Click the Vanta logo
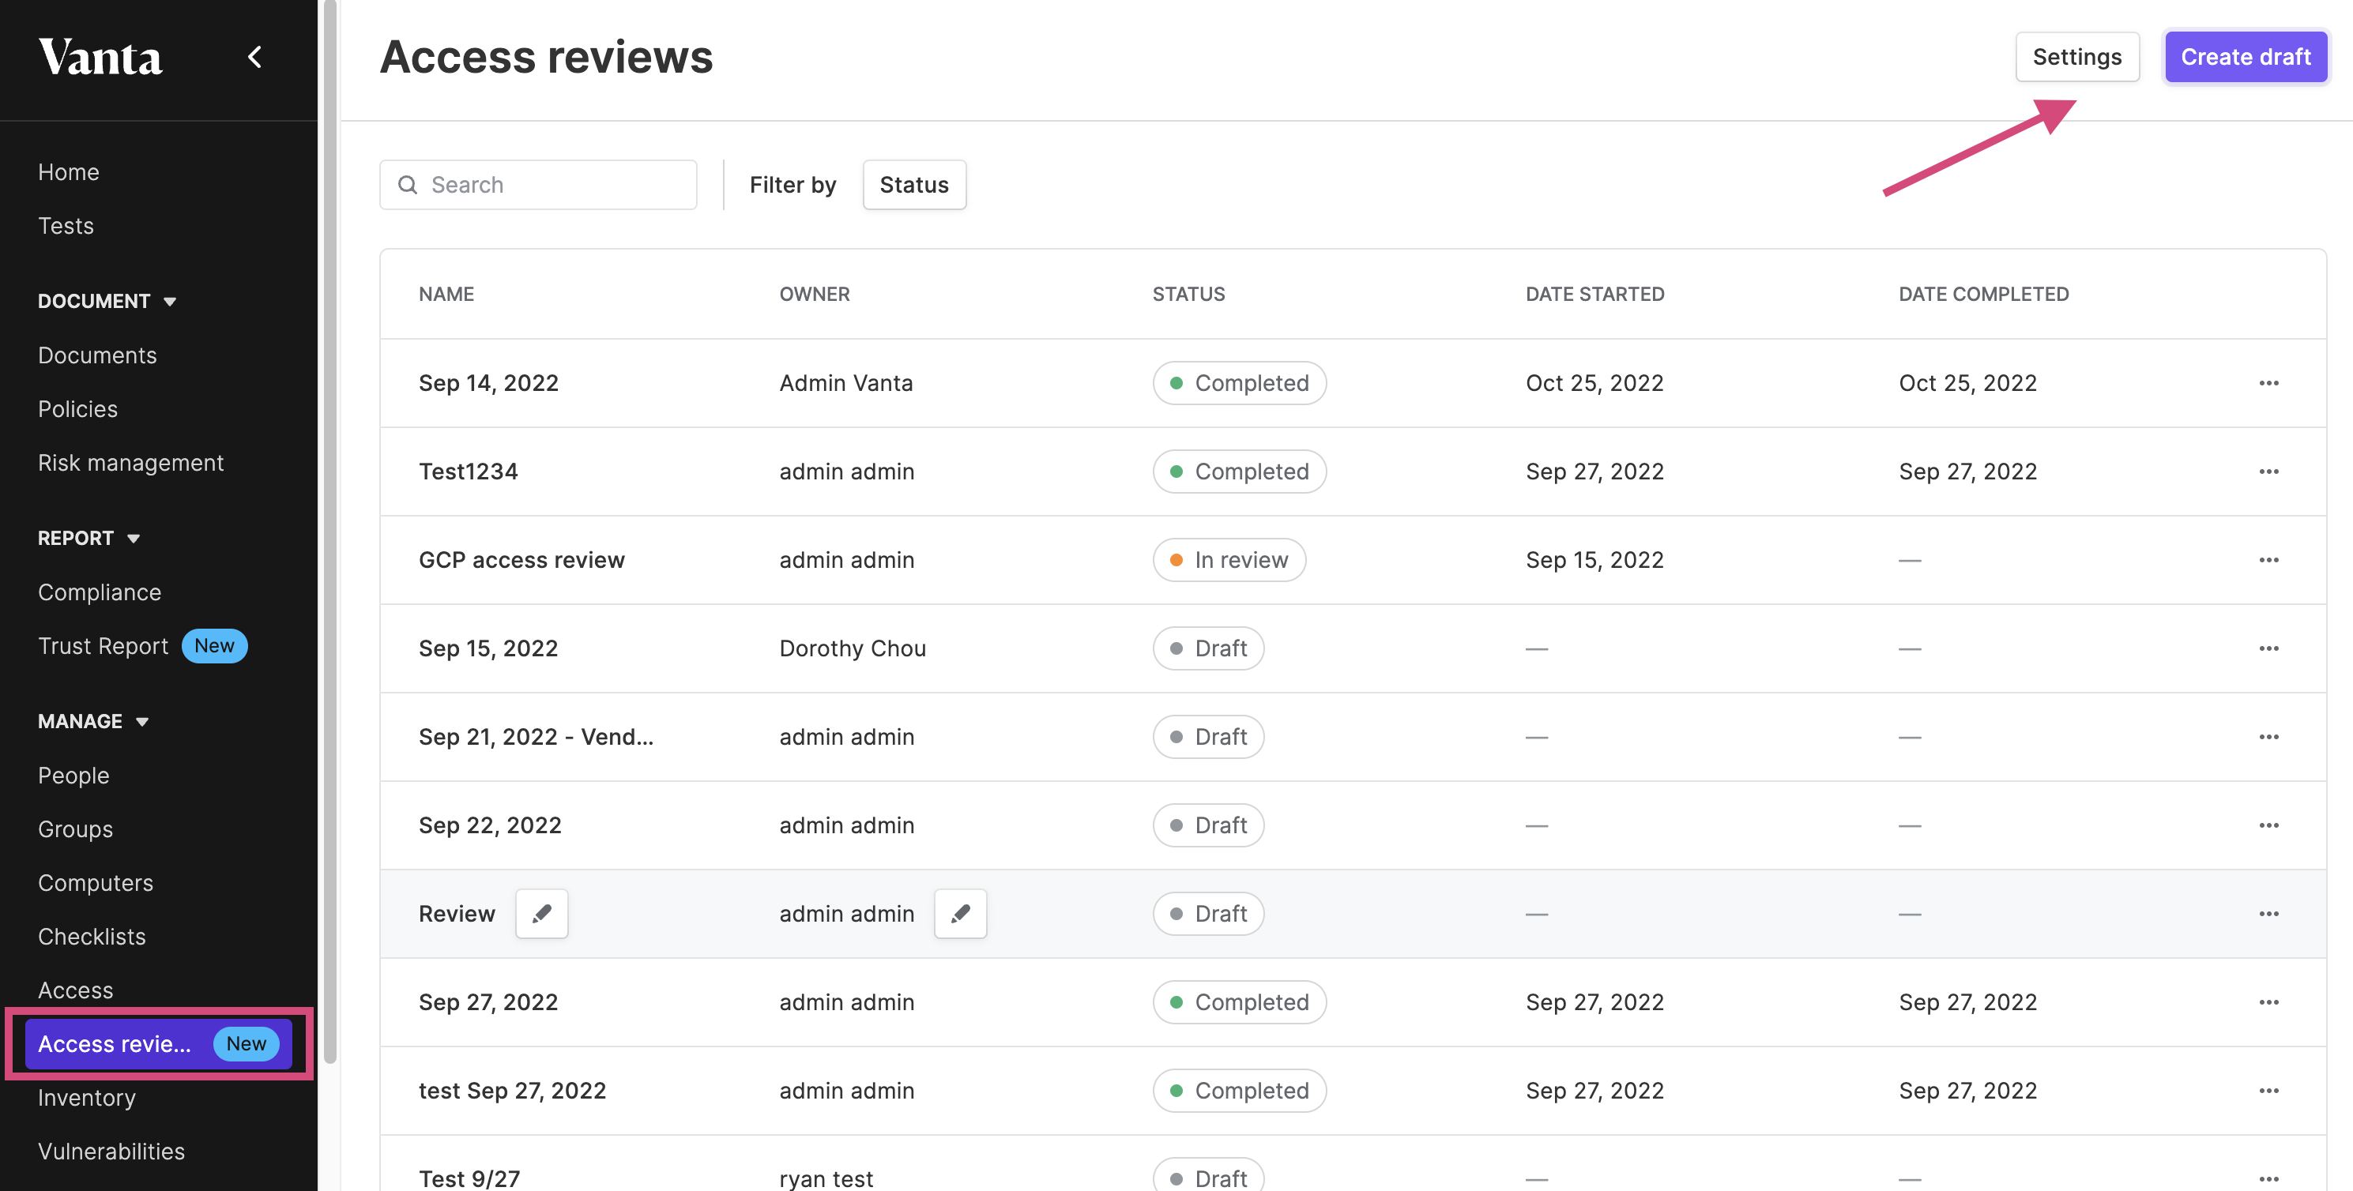The image size is (2353, 1191). tap(100, 57)
